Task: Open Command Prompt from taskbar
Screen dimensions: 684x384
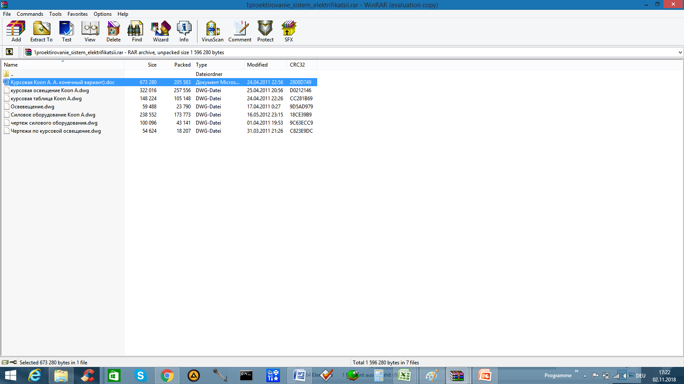Action: tap(246, 375)
